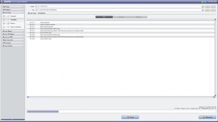Expand the Video Converter section
218x122 pixels.
tap(13, 40)
